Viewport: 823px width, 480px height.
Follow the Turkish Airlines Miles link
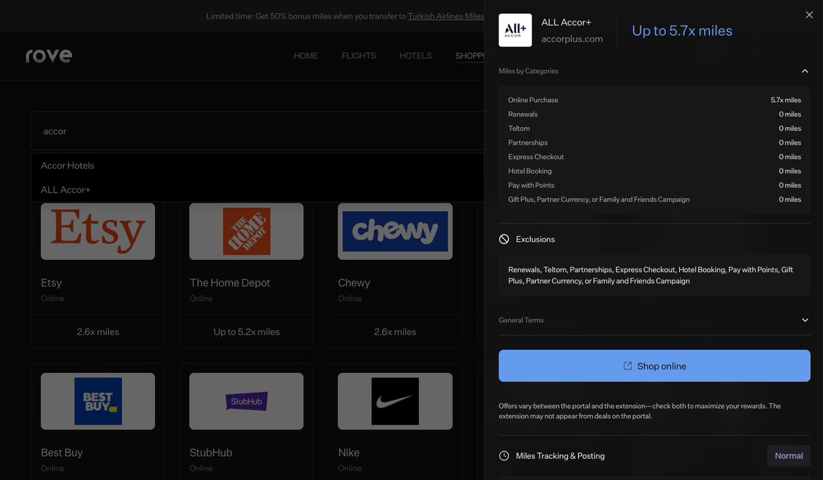[x=446, y=16]
